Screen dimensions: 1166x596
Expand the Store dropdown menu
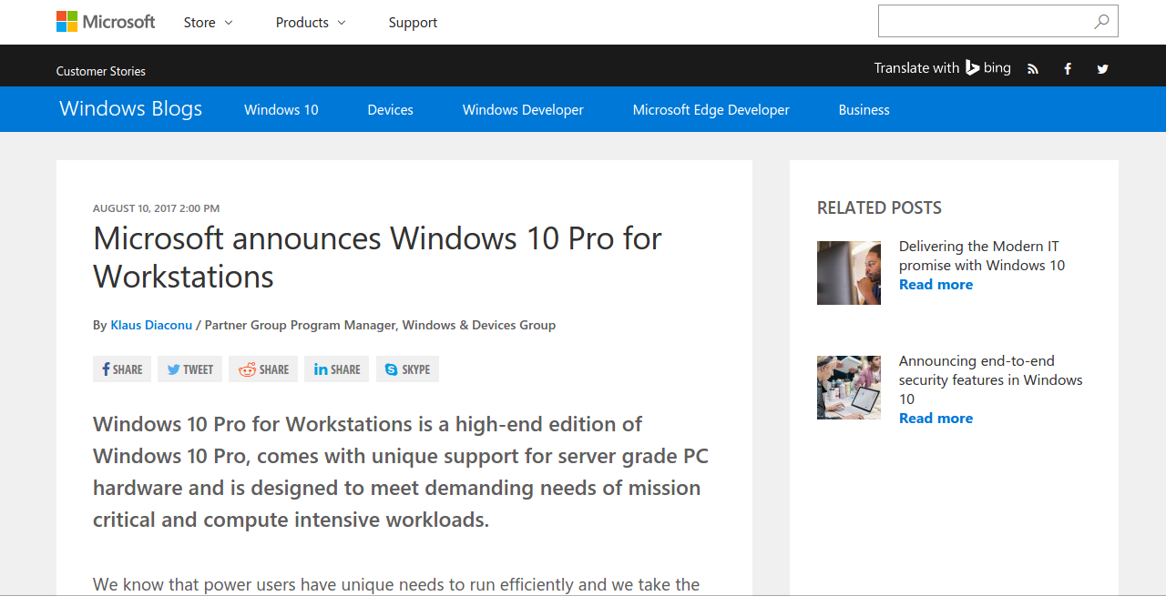[208, 22]
